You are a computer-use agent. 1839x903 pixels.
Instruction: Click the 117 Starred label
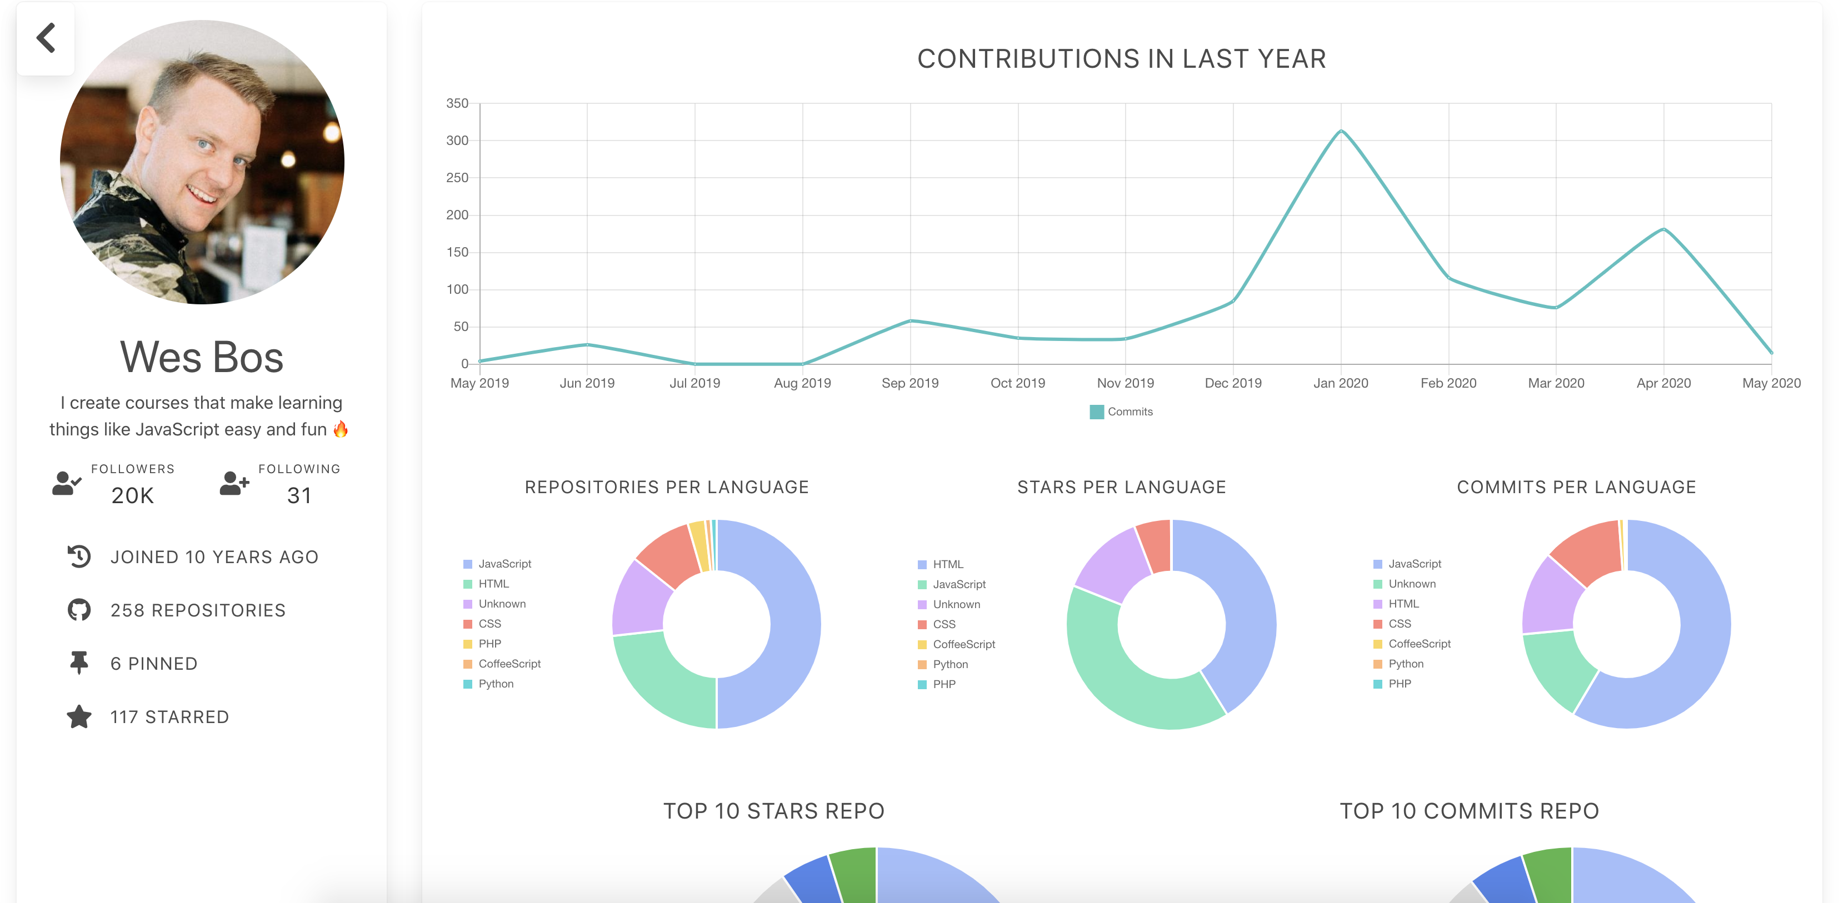click(x=169, y=717)
